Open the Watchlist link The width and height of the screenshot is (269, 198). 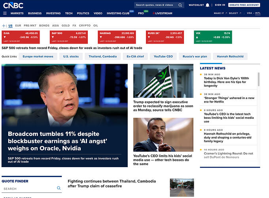(x=196, y=5)
